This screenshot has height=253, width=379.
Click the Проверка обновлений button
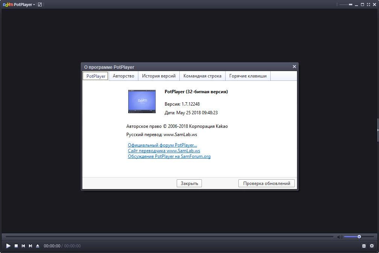pos(266,183)
